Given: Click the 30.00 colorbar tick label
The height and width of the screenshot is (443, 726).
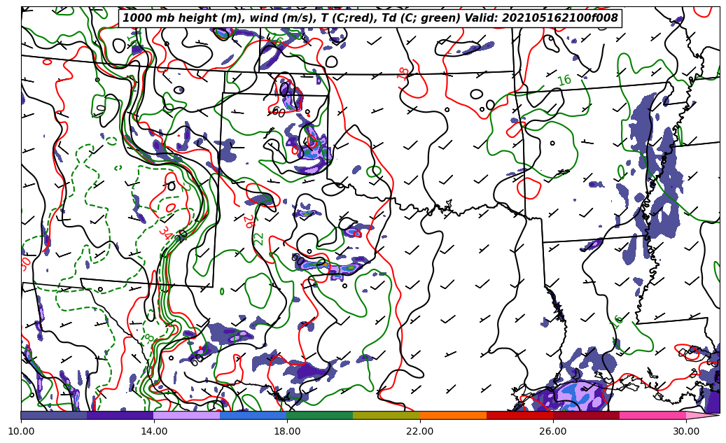Looking at the screenshot, I should 686,432.
